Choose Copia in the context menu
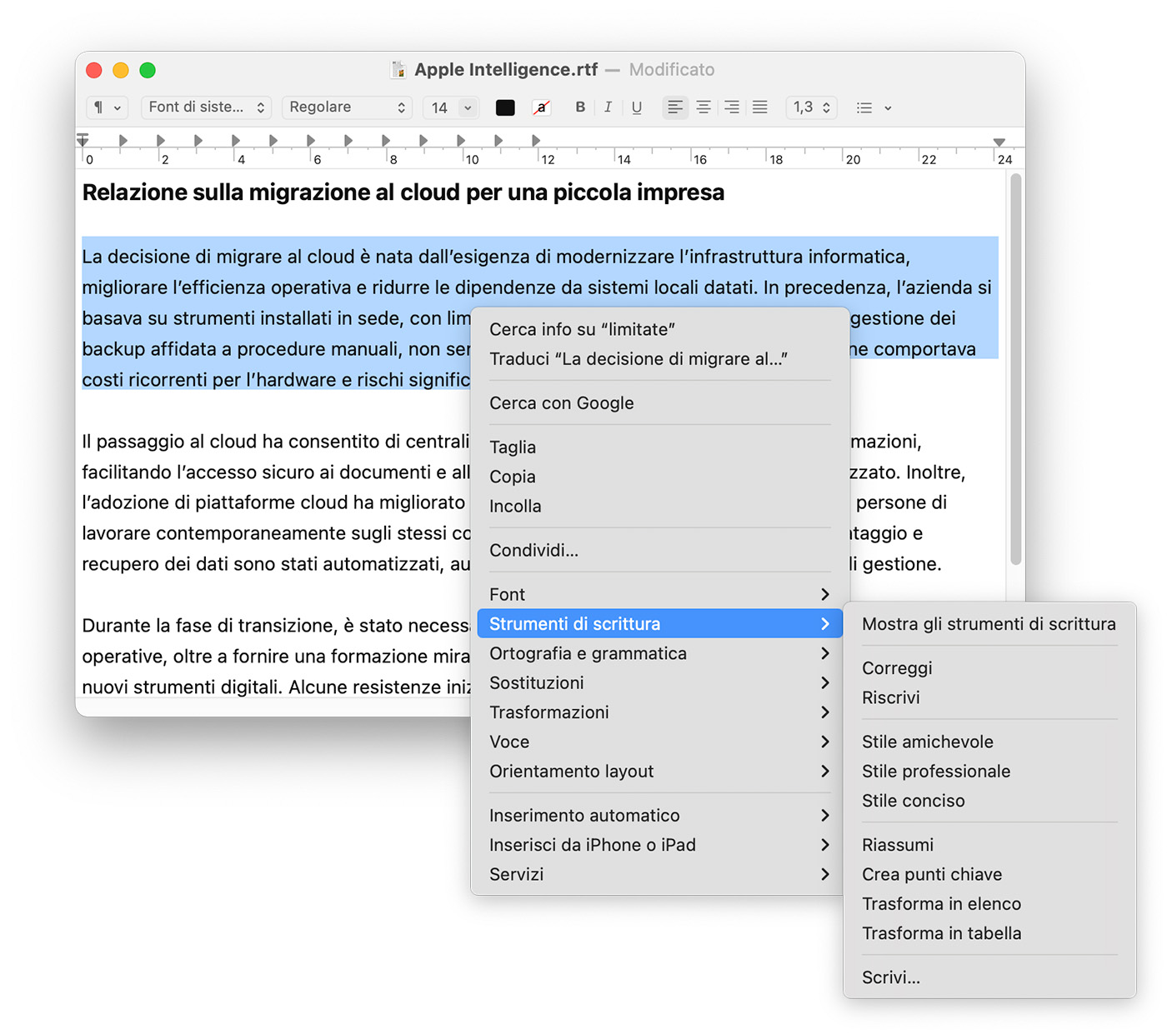 coord(513,477)
